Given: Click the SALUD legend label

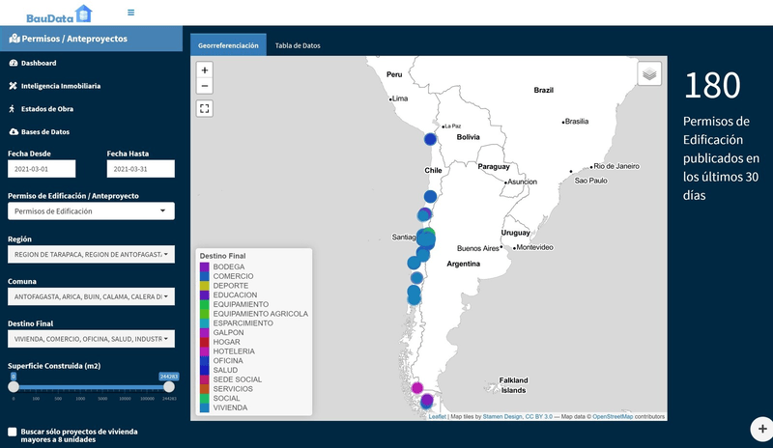Looking at the screenshot, I should pos(225,370).
